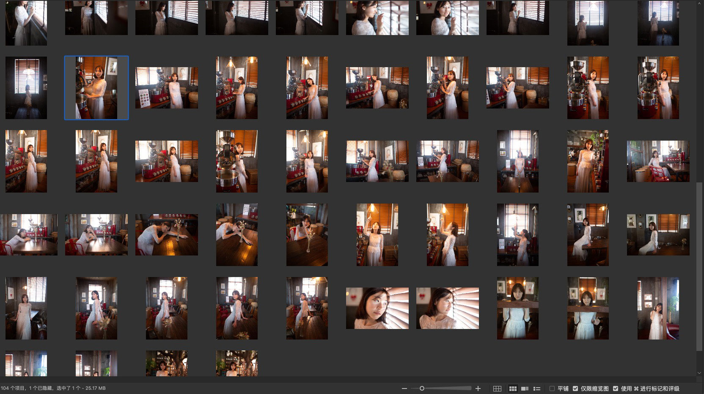Switch to details view layout
The height and width of the screenshot is (394, 704).
[525, 389]
